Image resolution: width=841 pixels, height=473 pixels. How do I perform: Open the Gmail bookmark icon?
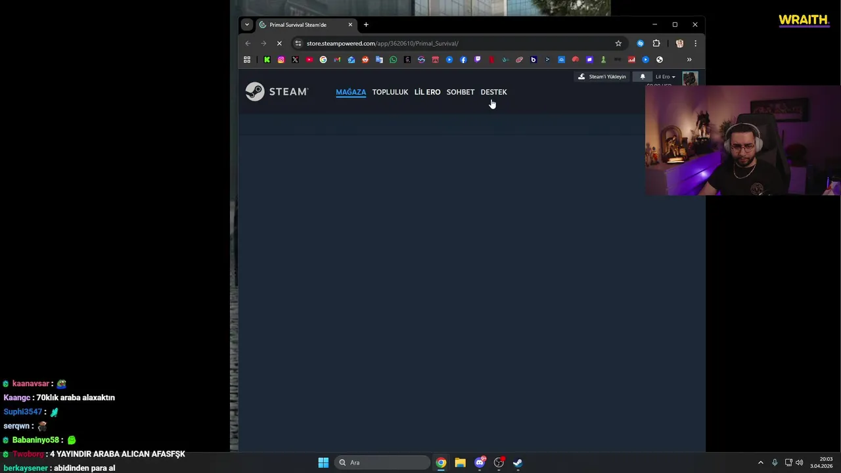coord(337,60)
